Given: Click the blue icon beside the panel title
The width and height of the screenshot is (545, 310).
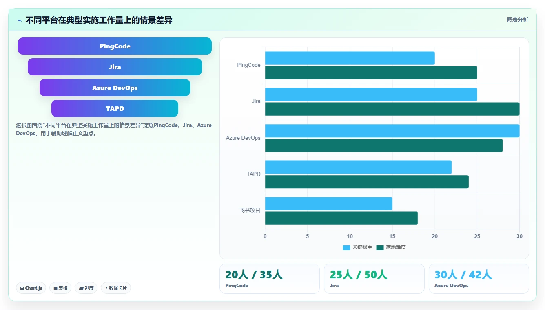Looking at the screenshot, I should point(20,20).
